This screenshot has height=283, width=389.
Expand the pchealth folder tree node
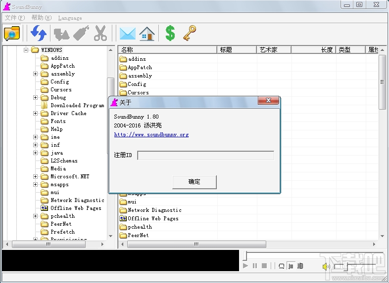point(35,216)
